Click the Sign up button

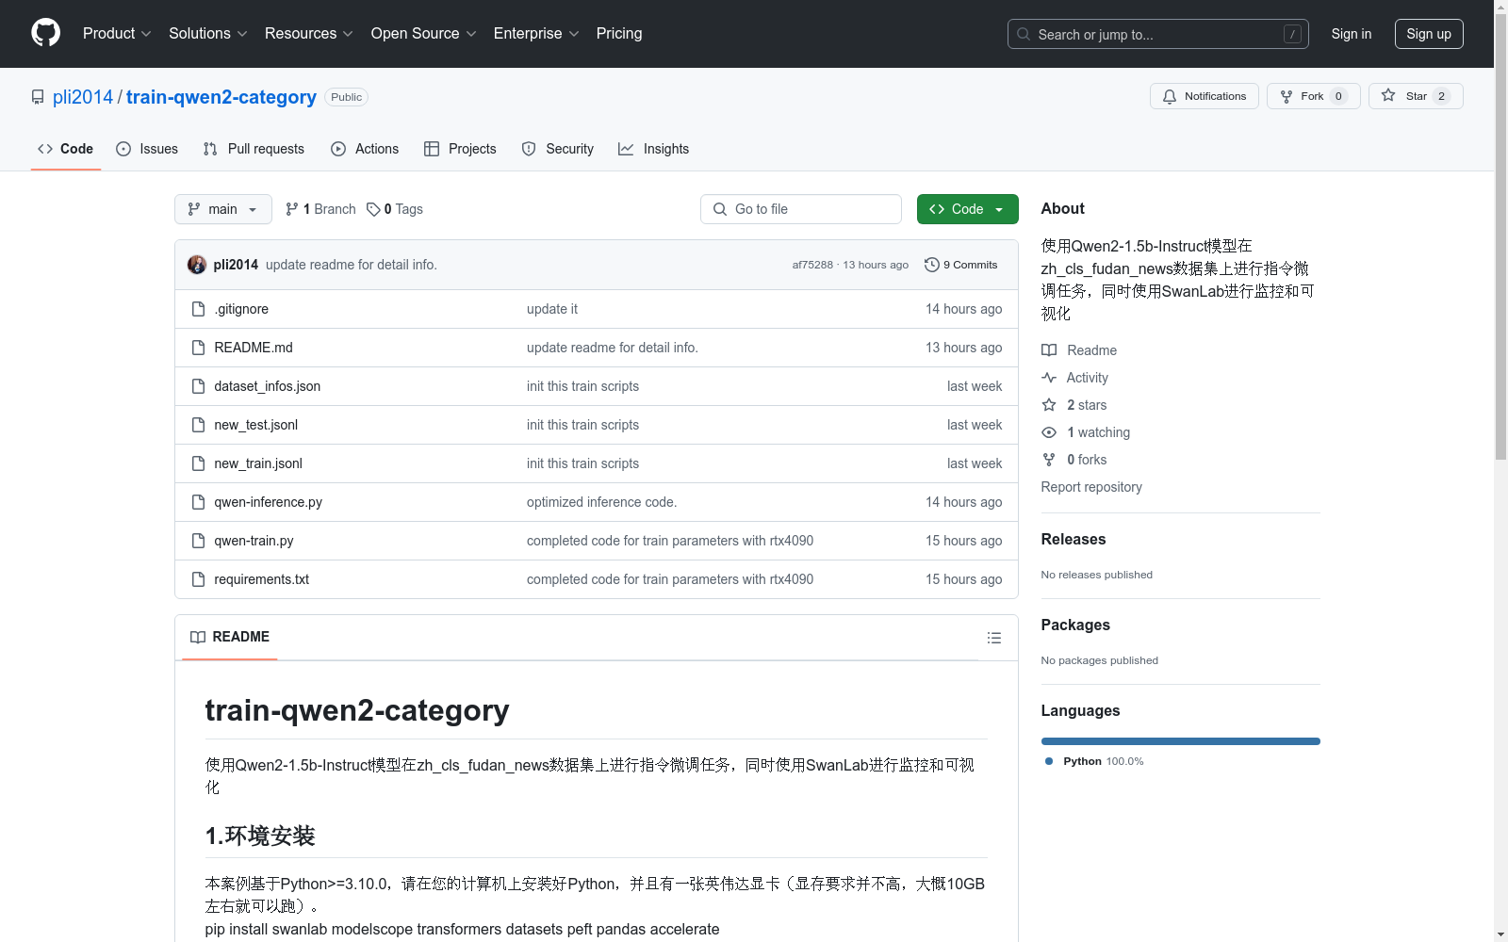click(x=1429, y=34)
